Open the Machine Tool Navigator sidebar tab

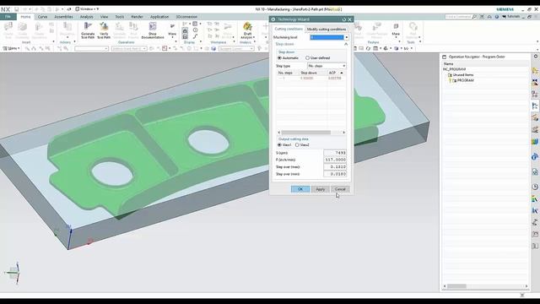[535, 129]
